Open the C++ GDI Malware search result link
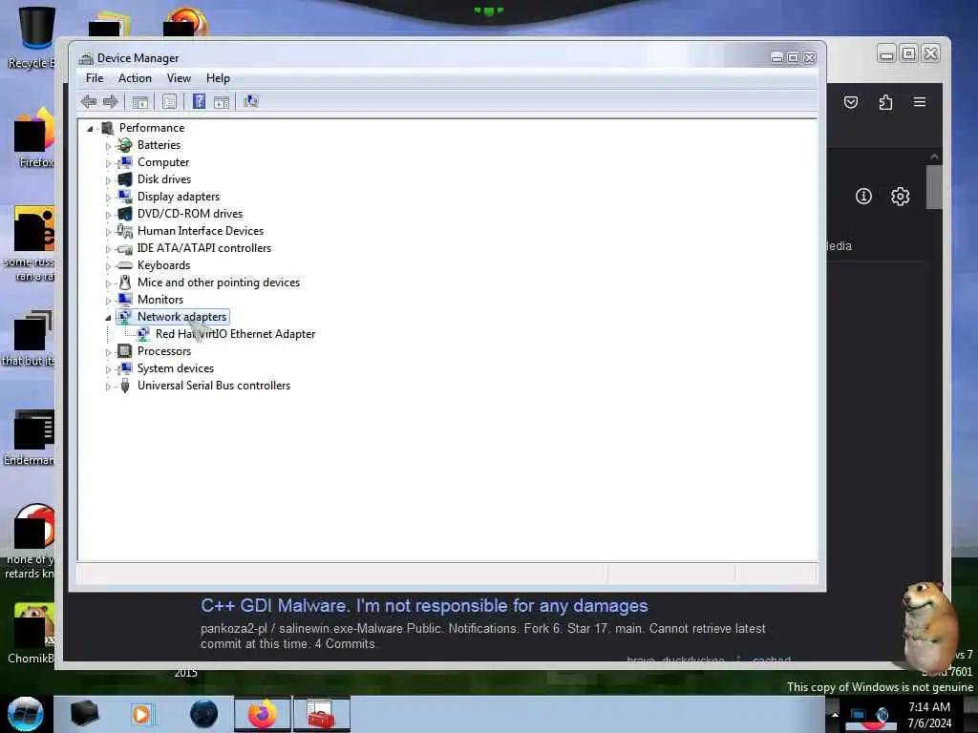The image size is (978, 733). click(424, 606)
